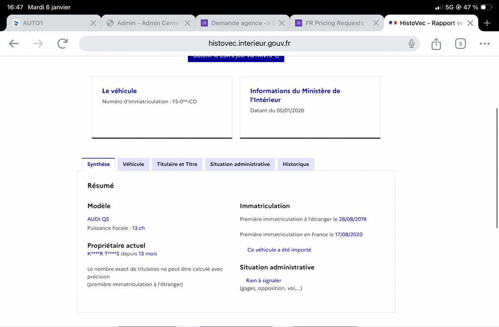Image resolution: width=499 pixels, height=327 pixels.
Task: Close the AUTO1 tab
Action: [x=94, y=23]
